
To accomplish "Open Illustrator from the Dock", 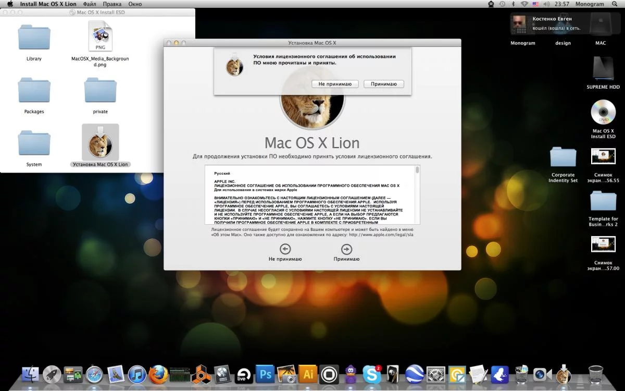I will (308, 374).
